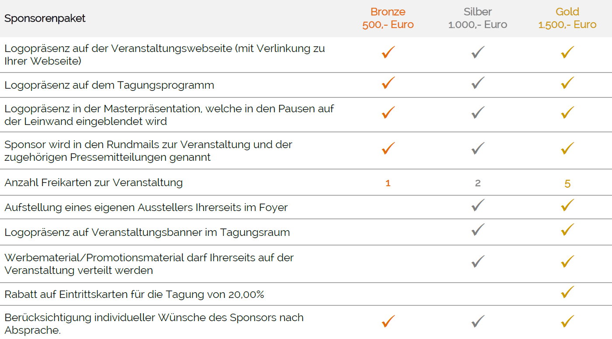Select the Gold 1.500,- Euro column header
The height and width of the screenshot is (339, 612).
pos(567,18)
